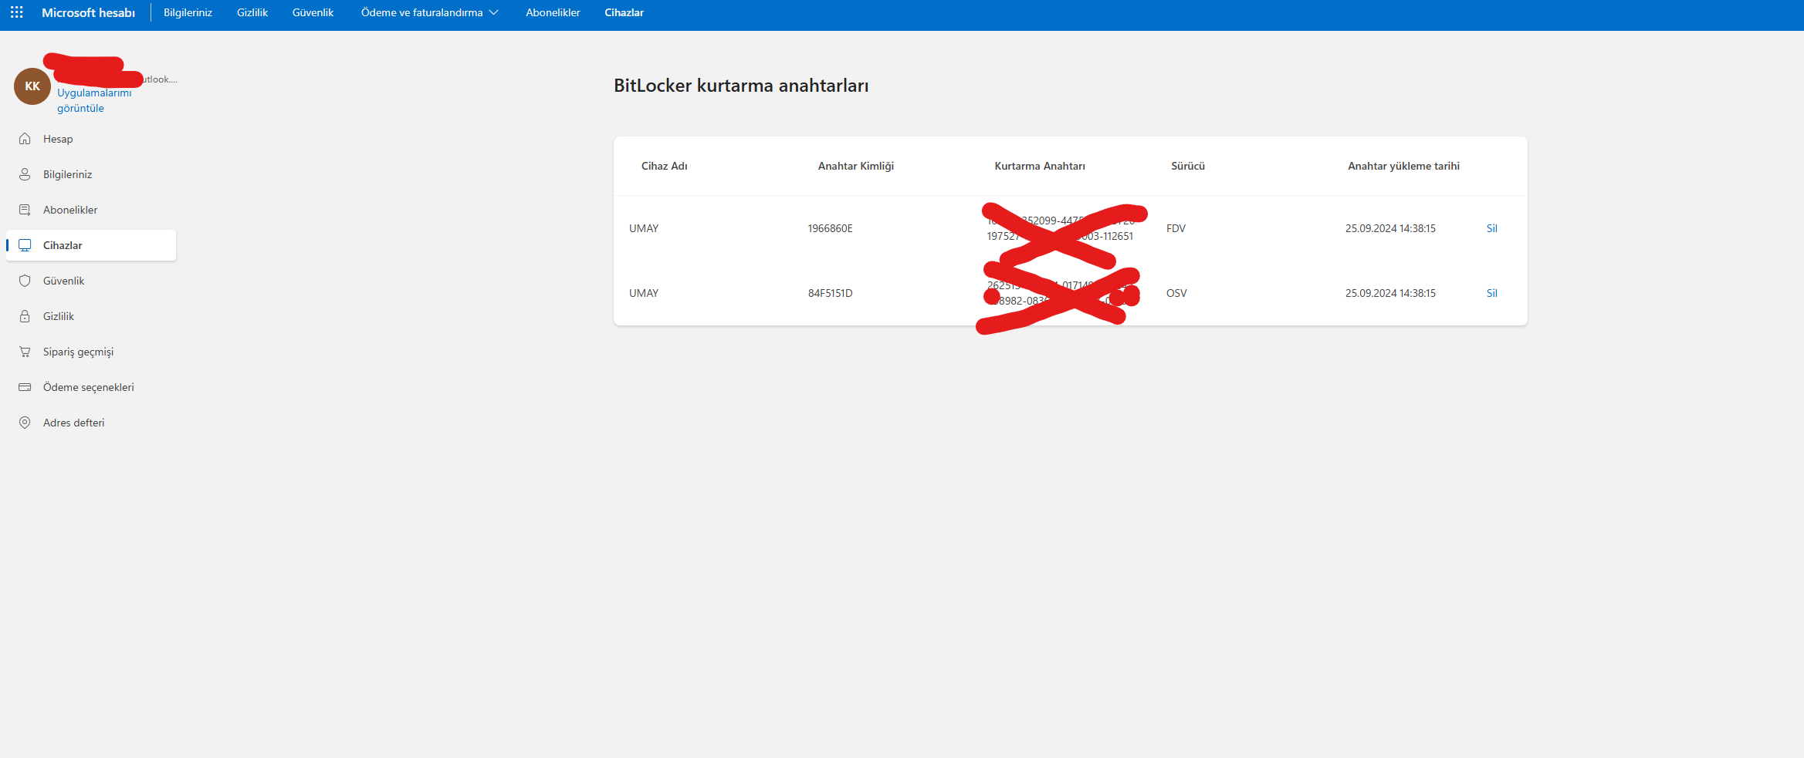Click the Sipariş geçmişi cart icon
This screenshot has height=758, width=1804.
coord(25,352)
